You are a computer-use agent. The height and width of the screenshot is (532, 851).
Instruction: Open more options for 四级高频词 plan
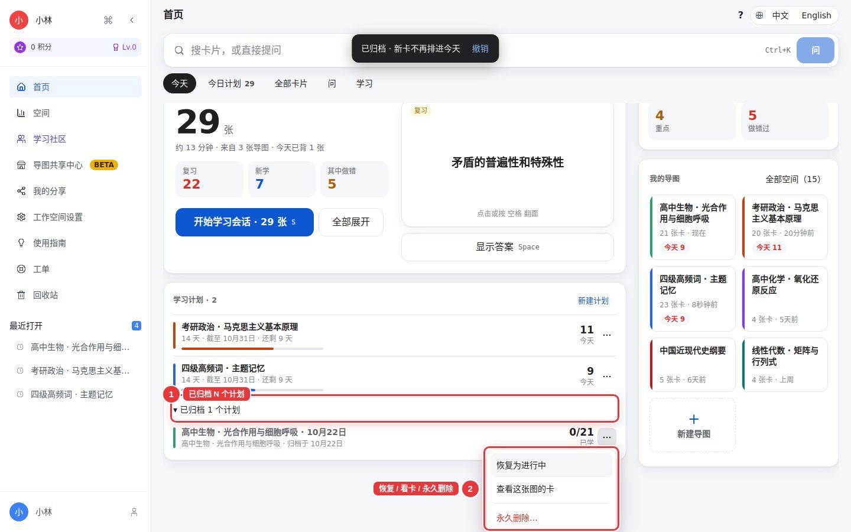[x=607, y=377]
